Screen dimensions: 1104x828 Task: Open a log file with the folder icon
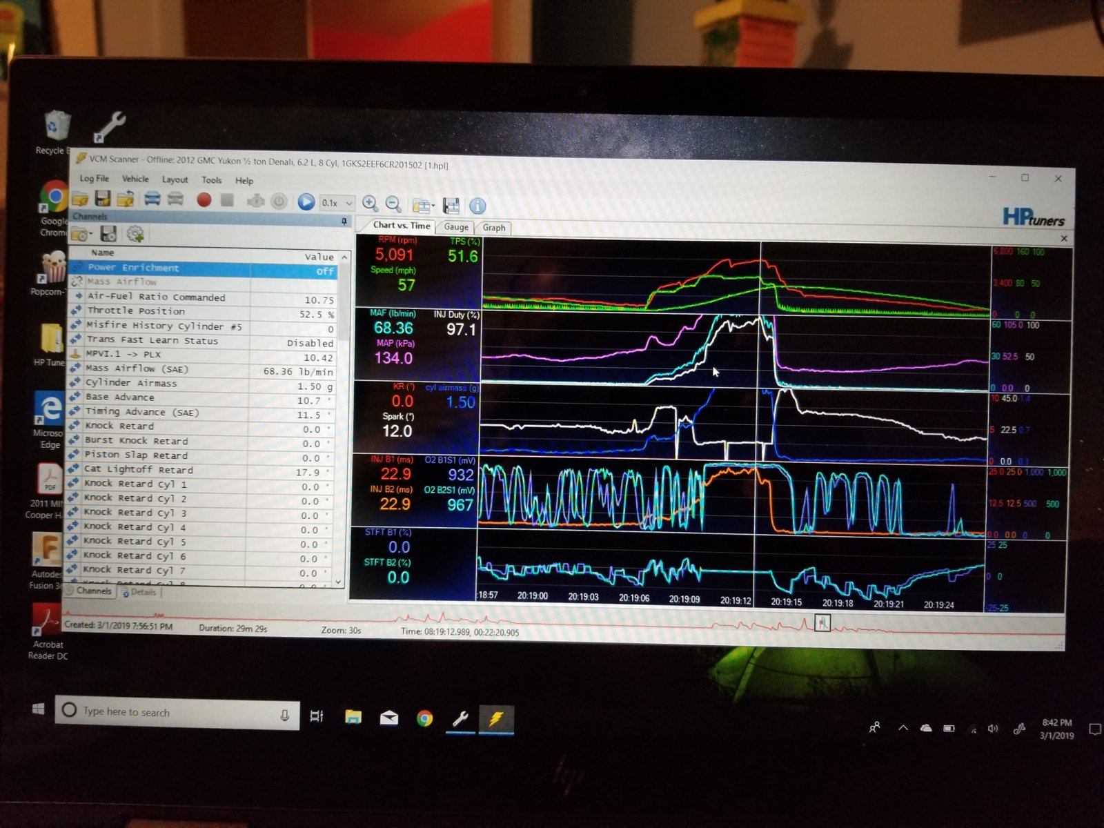coord(80,199)
